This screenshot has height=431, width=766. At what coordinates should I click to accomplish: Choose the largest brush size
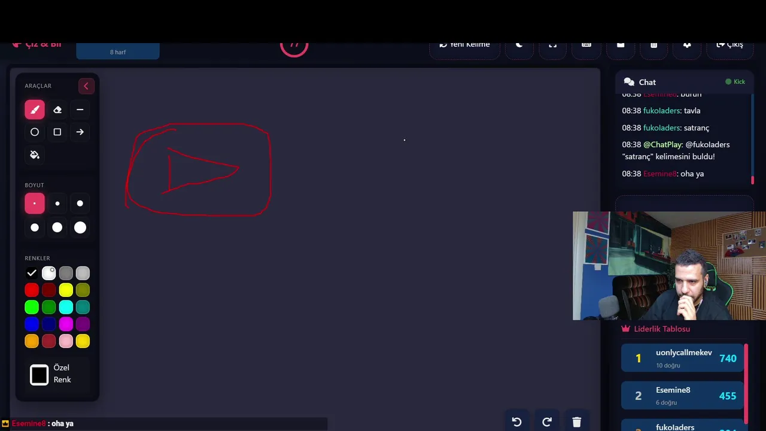(x=80, y=227)
